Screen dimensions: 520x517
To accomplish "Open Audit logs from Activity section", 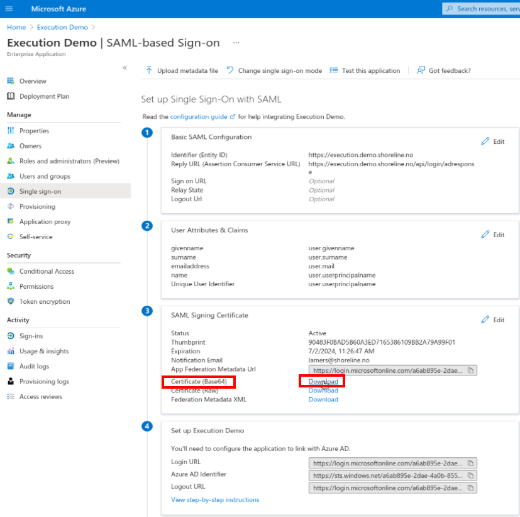I will tap(34, 366).
